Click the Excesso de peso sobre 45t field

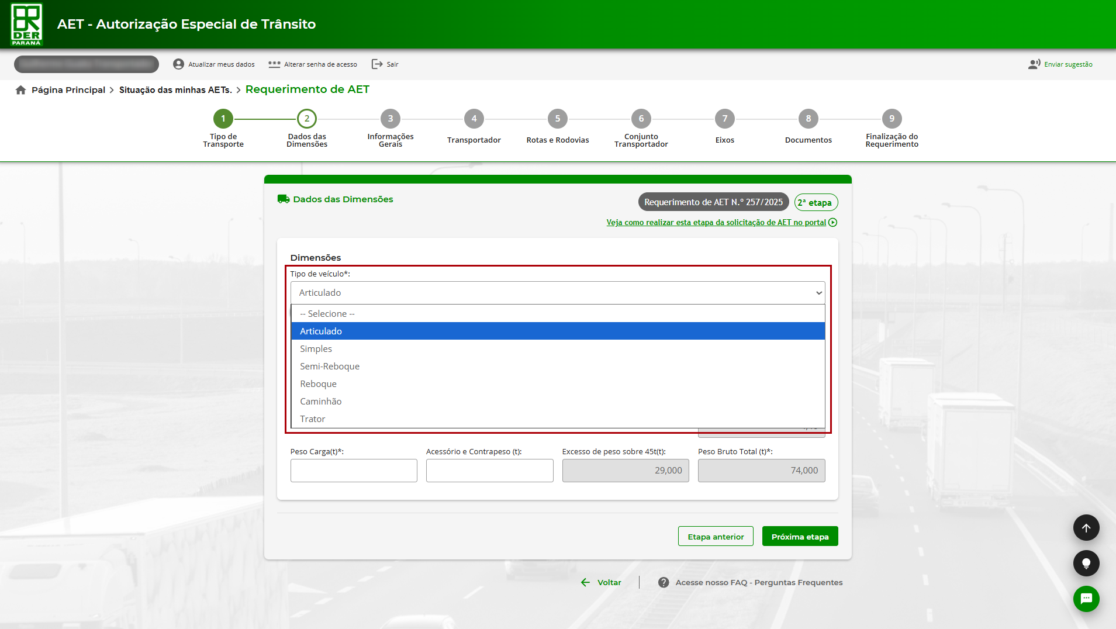click(x=626, y=471)
